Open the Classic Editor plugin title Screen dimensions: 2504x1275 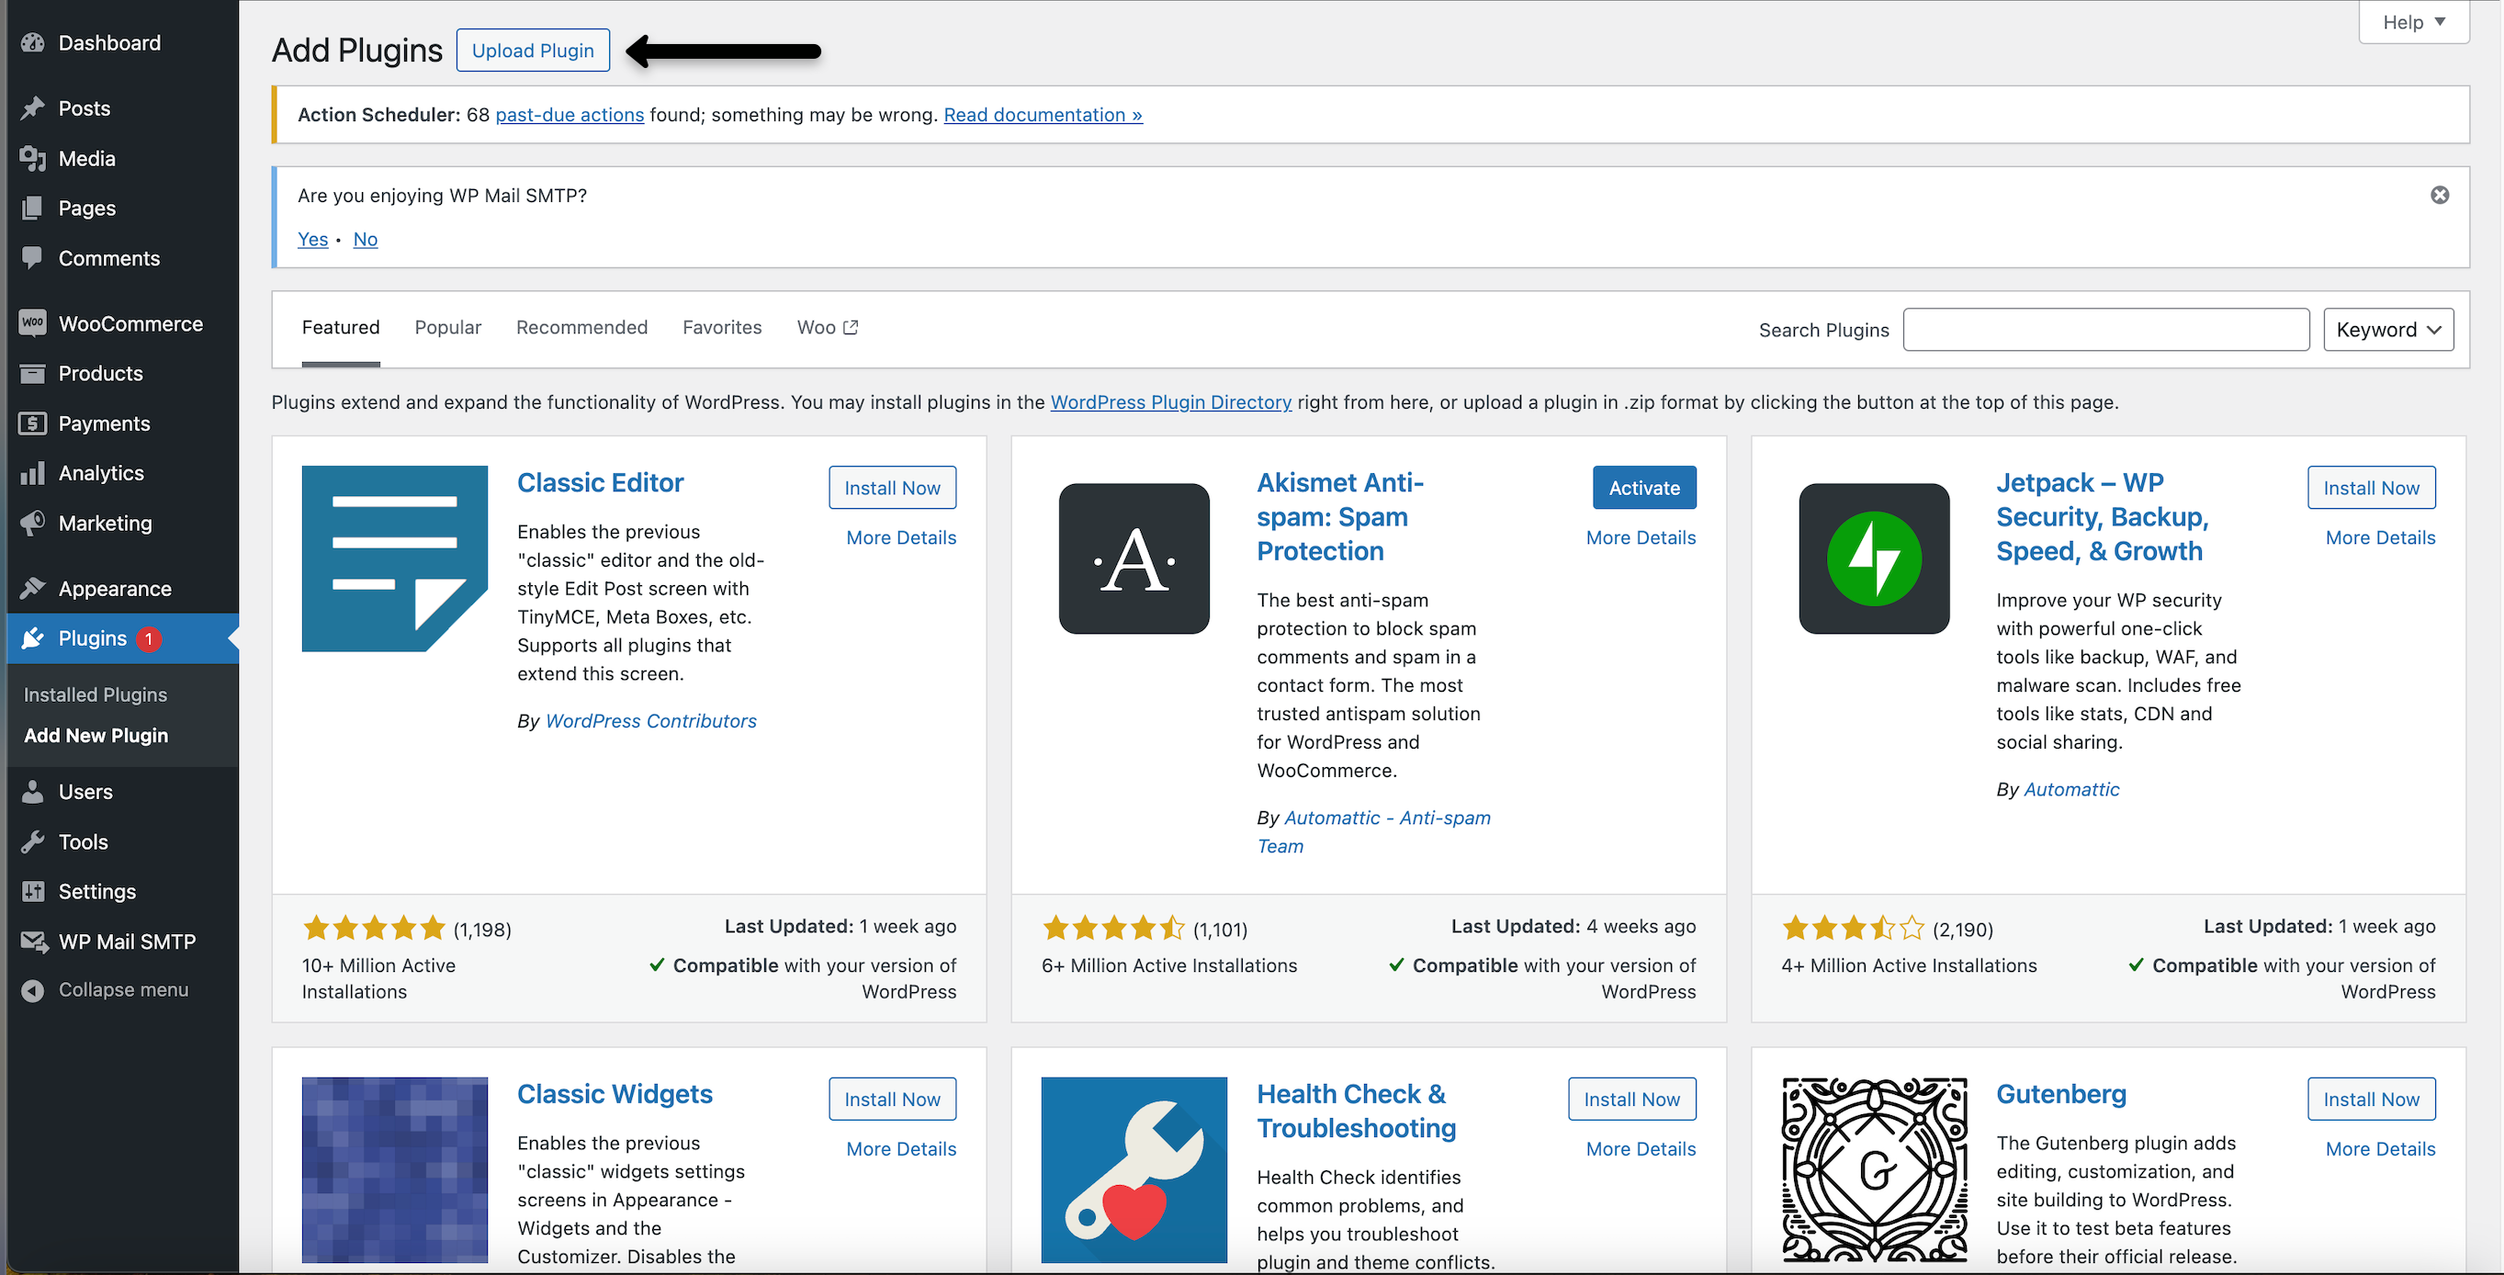(600, 483)
